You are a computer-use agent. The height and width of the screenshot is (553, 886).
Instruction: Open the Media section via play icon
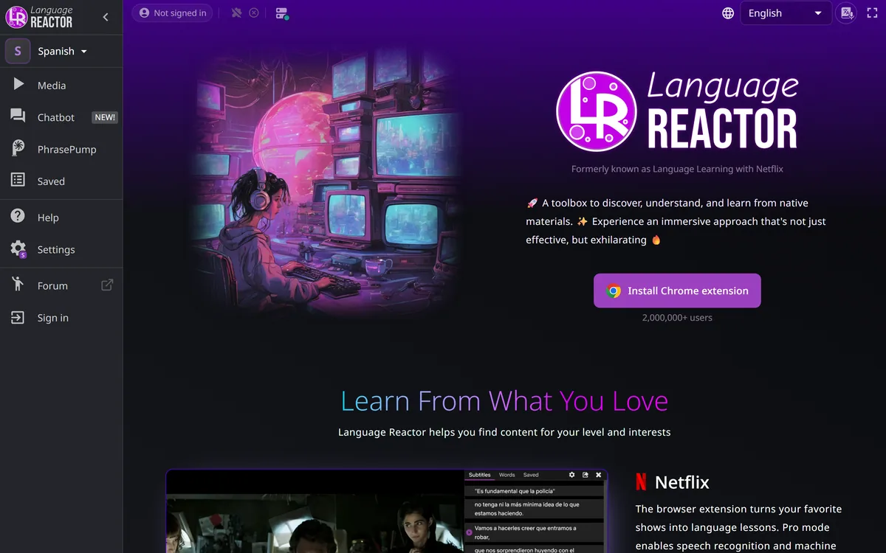tap(18, 85)
